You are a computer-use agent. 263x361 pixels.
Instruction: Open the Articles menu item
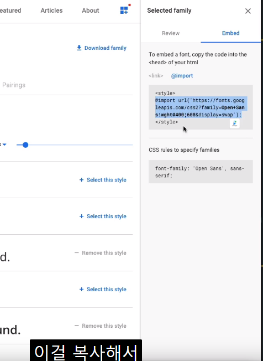[51, 11]
